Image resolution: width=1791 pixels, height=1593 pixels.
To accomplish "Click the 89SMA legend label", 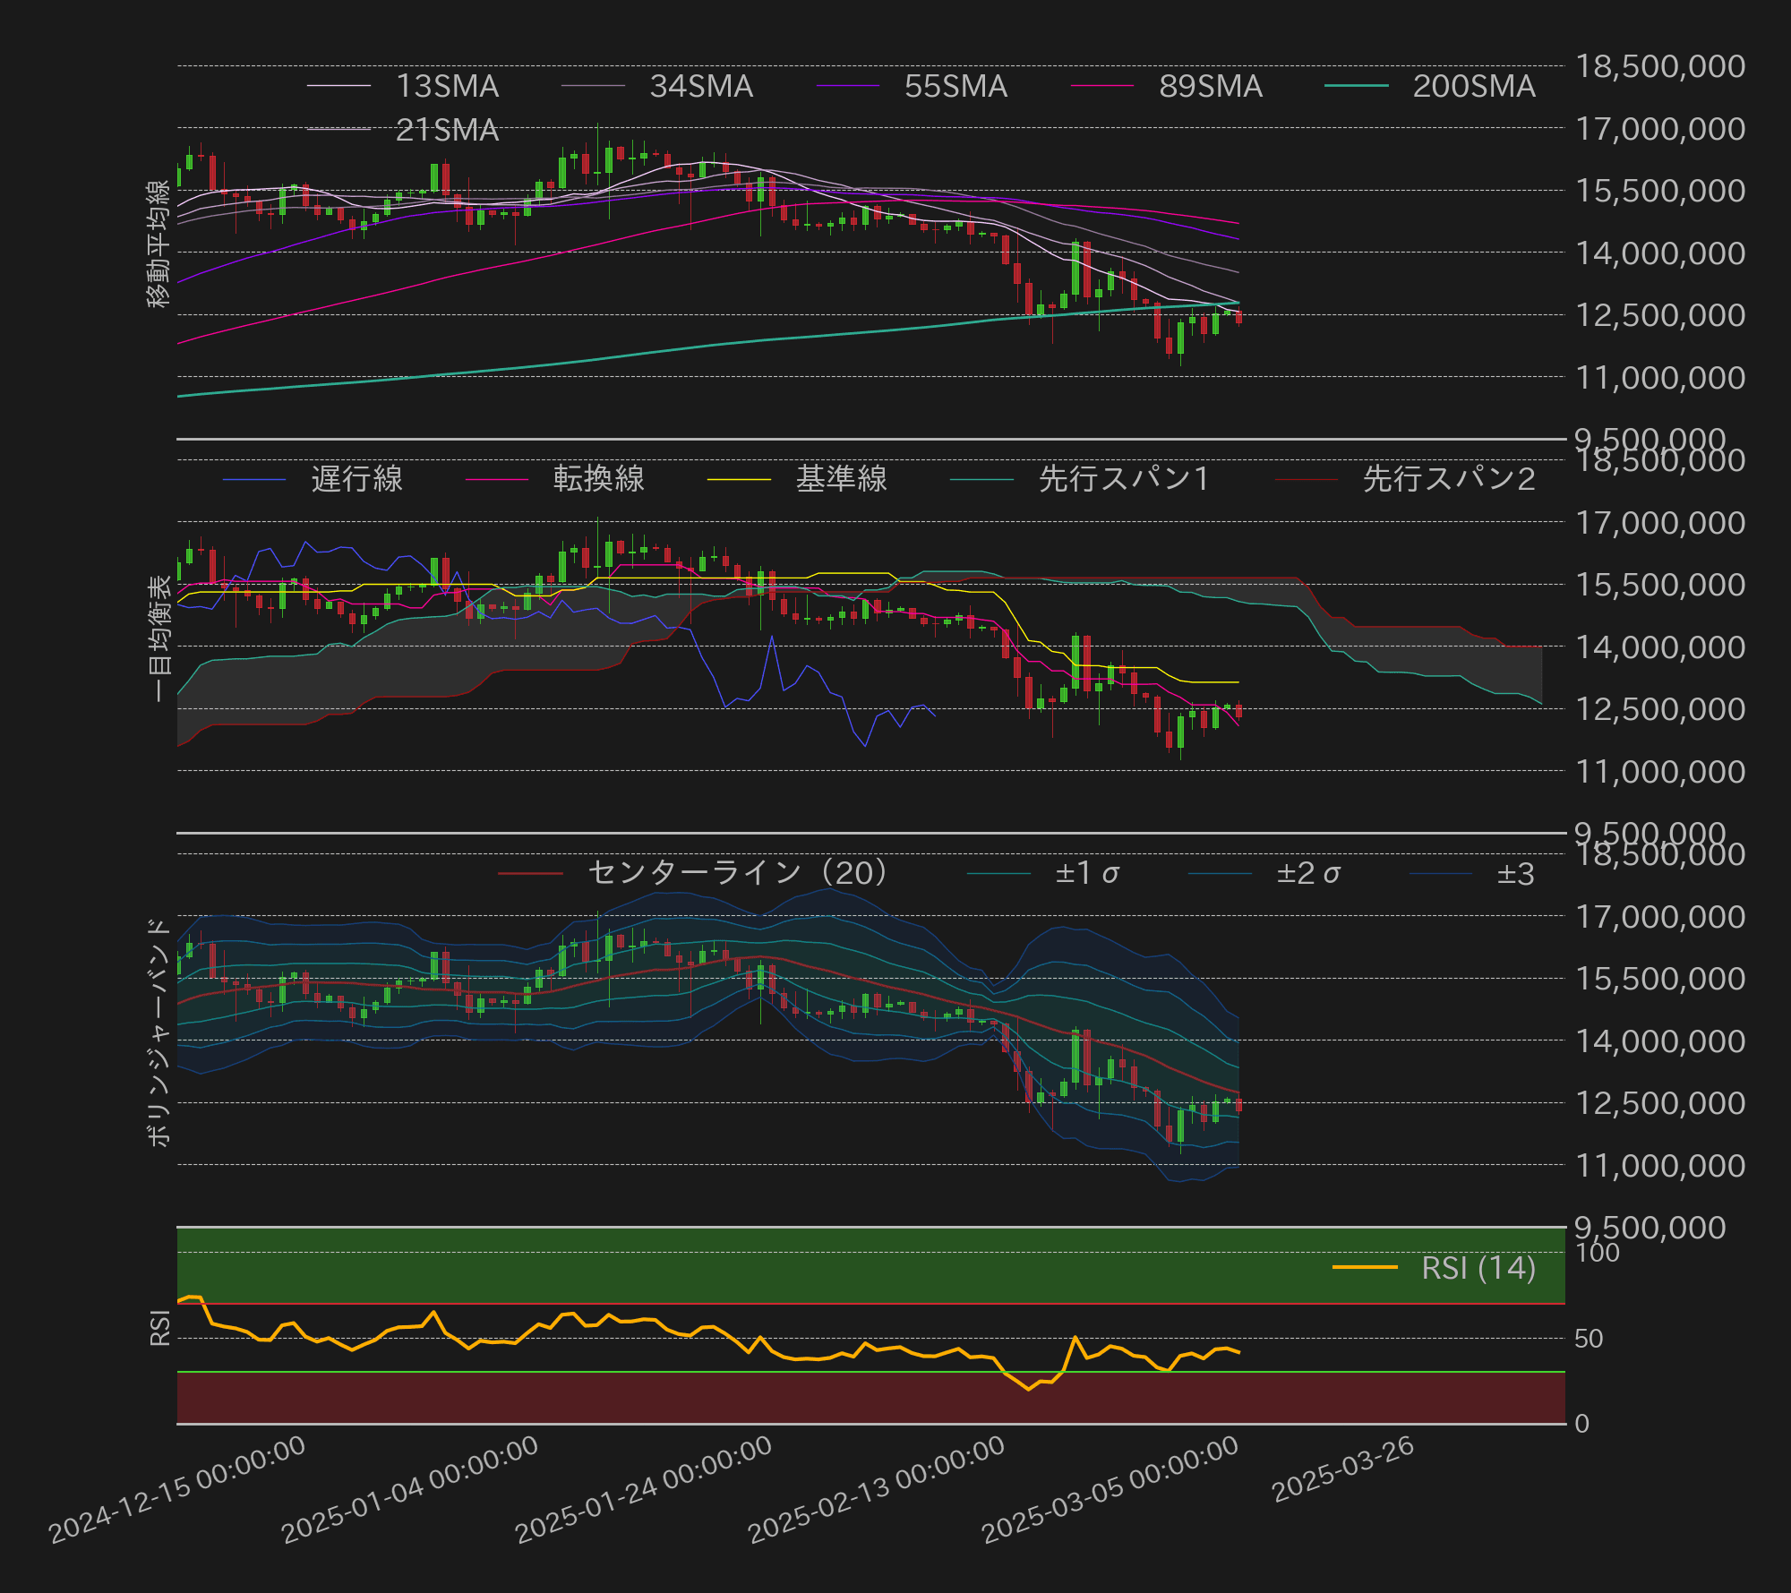I will [x=1210, y=86].
